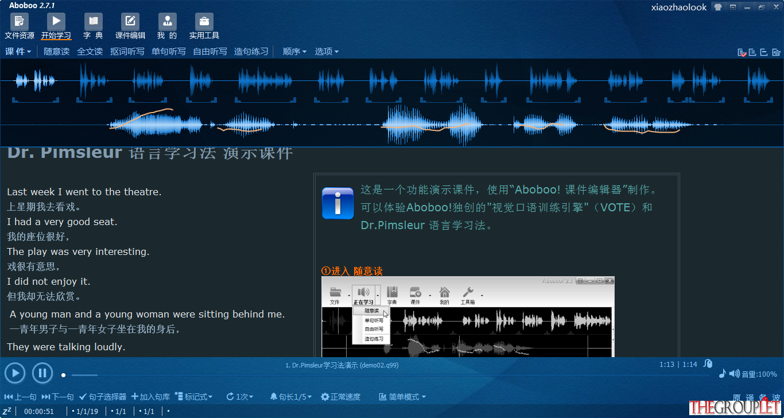
Task: Expand the 课件 dropdown
Action: pos(18,52)
